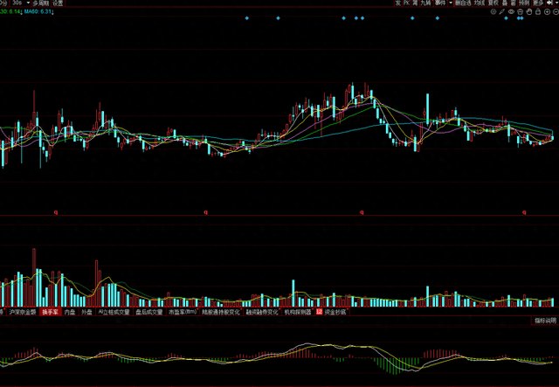Expand the 事件 dropdown arrow
The height and width of the screenshot is (387, 559).
point(451,3)
